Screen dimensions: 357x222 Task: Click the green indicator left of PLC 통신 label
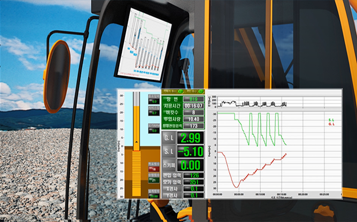coord(180,91)
